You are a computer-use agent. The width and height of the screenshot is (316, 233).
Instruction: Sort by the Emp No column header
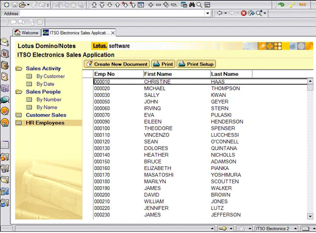118,74
